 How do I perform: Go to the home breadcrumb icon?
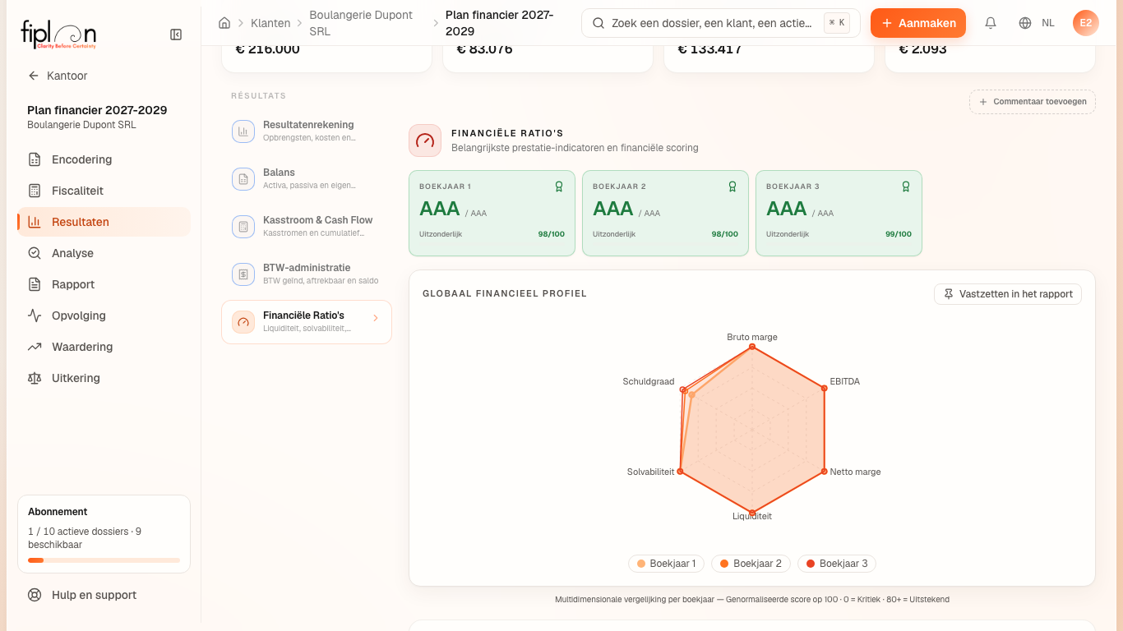click(224, 23)
